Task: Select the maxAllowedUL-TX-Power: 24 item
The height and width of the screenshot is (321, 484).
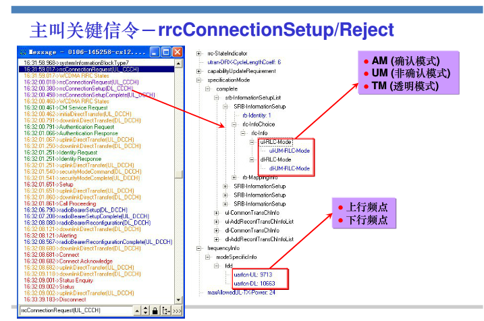Action: click(241, 292)
